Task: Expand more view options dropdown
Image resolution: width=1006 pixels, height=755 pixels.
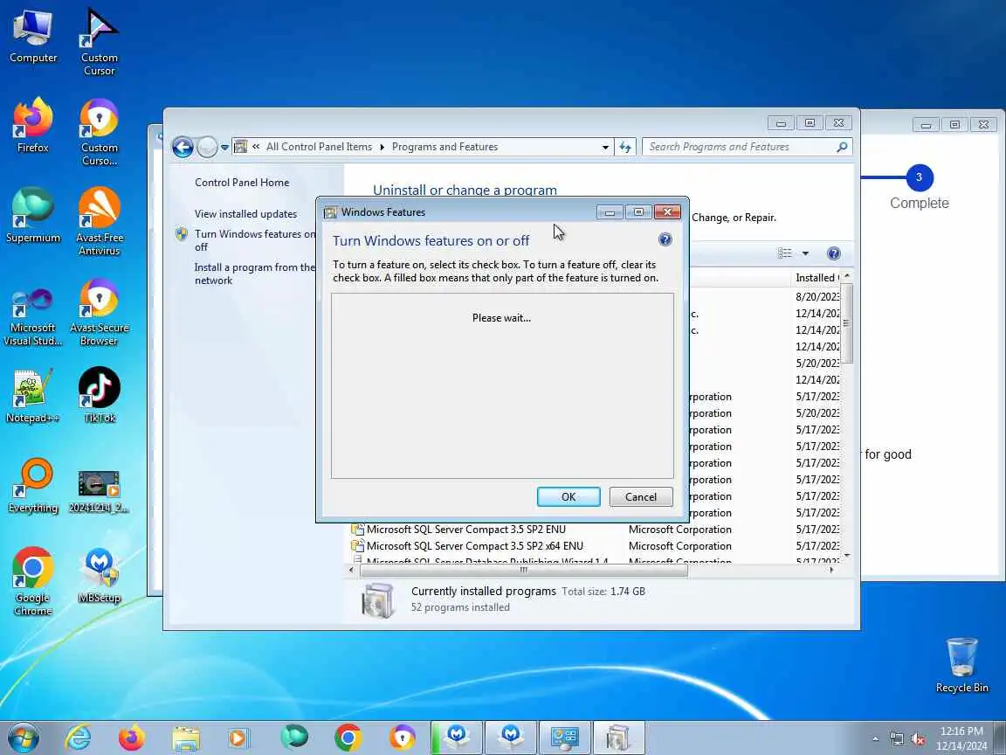Action: pyautogui.click(x=805, y=253)
